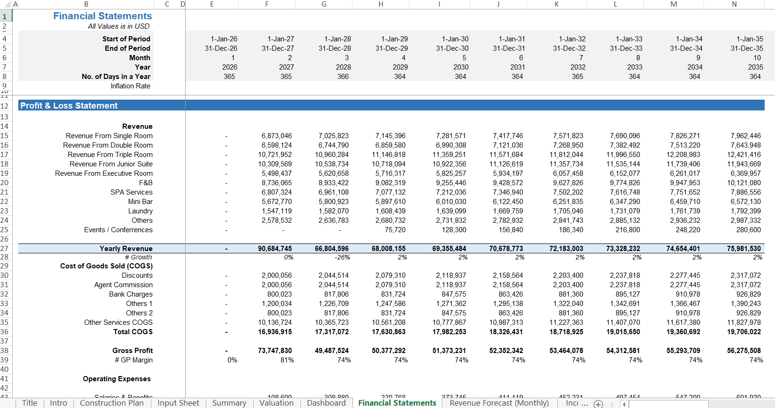775x408 pixels.
Task: Click Discounts value 2,237,818
Action: [625, 275]
